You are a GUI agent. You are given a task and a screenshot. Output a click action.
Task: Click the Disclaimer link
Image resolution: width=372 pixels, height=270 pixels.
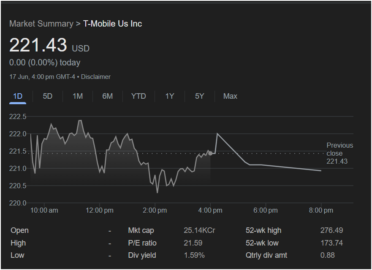point(96,77)
